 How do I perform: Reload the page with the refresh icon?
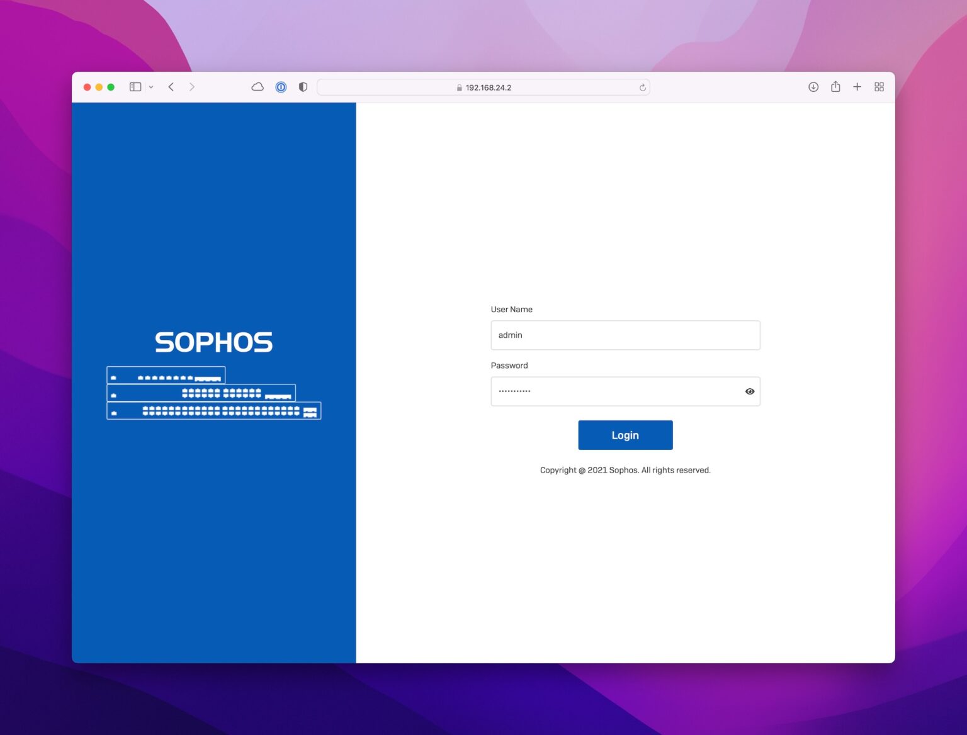(642, 87)
